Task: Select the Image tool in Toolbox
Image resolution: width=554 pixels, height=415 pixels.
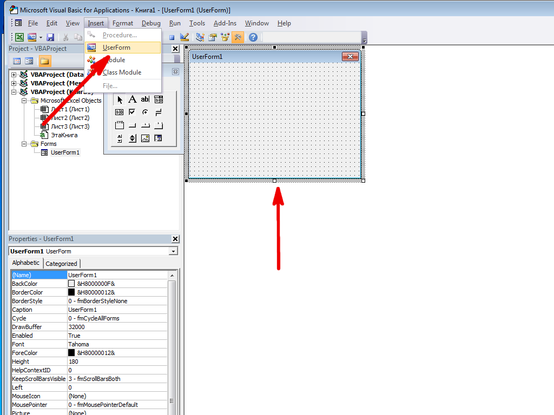Action: point(145,138)
